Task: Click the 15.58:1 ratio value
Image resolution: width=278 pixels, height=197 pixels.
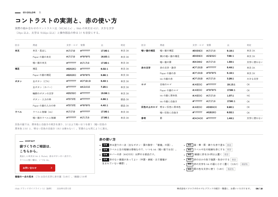Action: [105, 93]
